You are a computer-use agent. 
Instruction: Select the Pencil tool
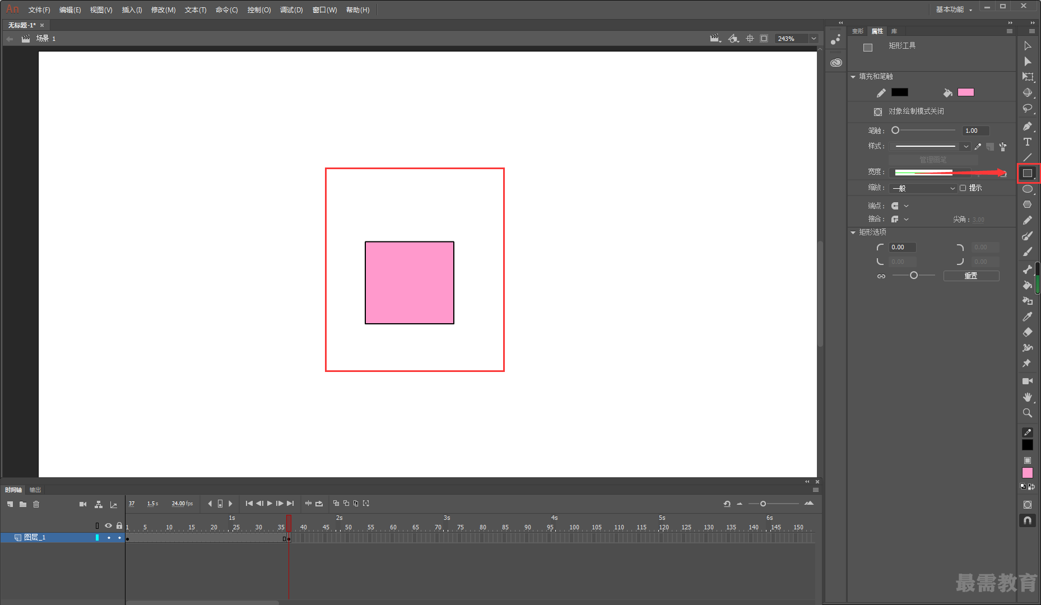(1028, 220)
